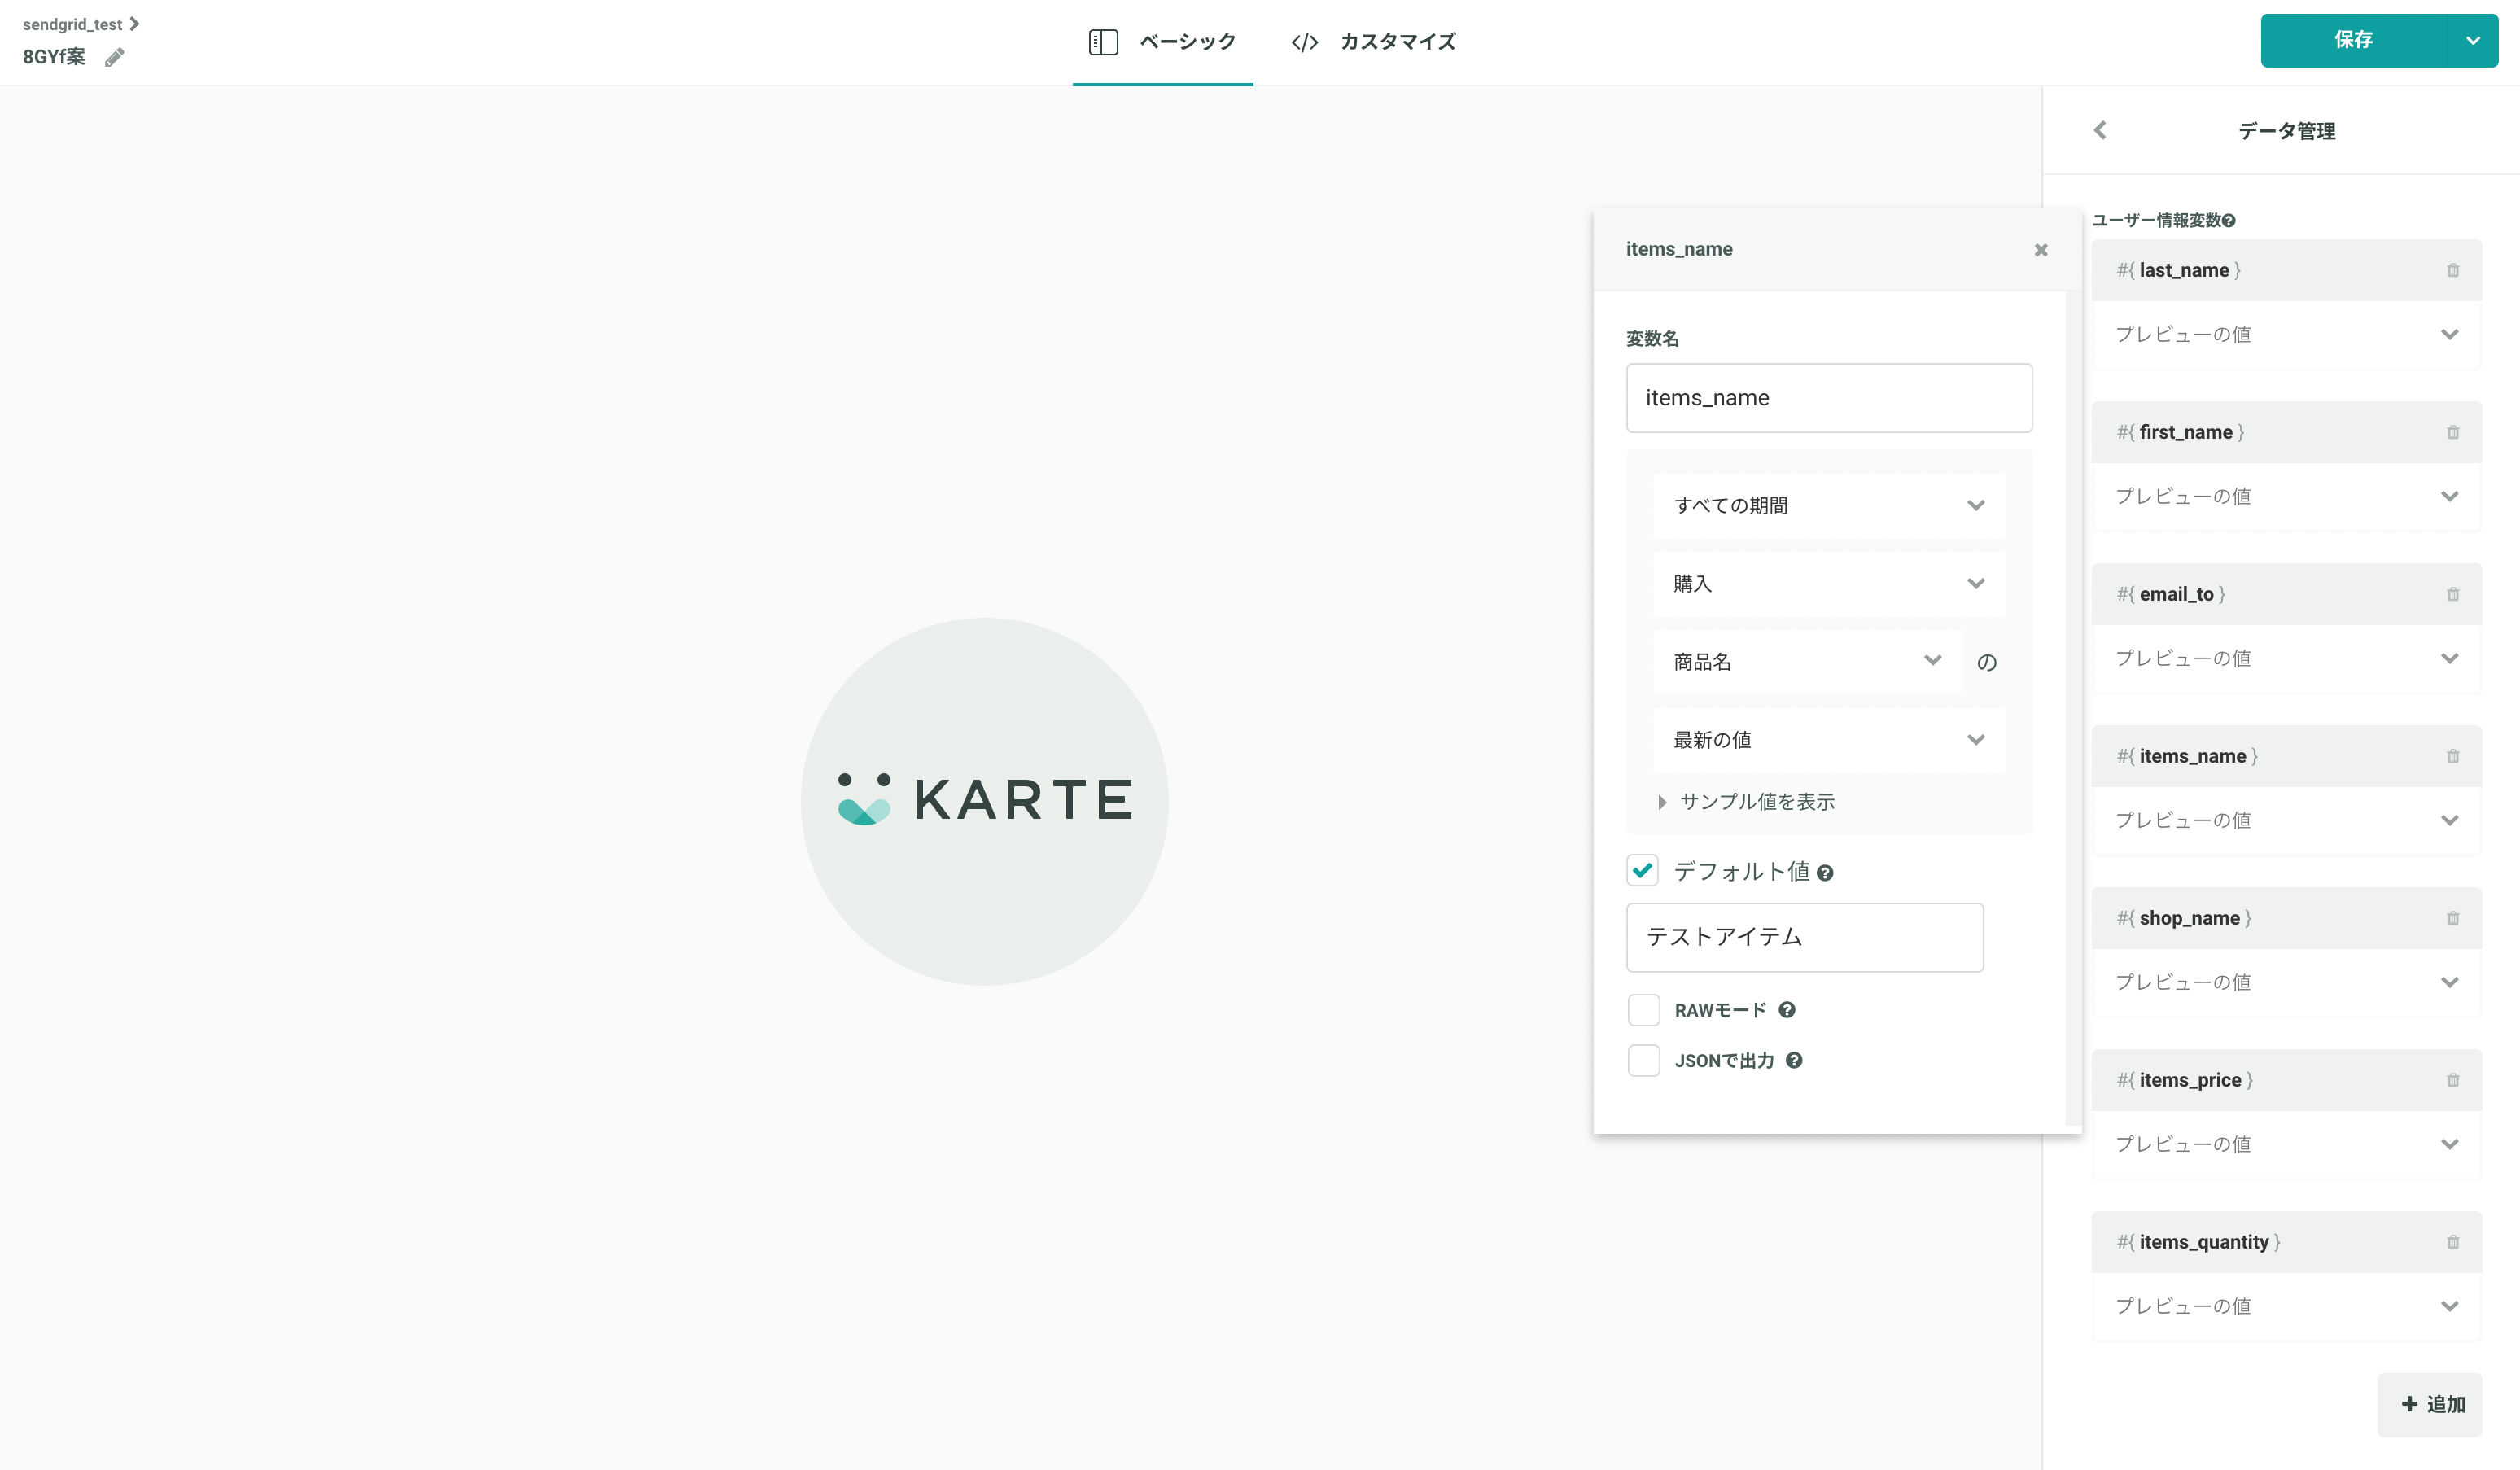Viewport: 2520px width, 1470px height.
Task: Select the #{ first_name } variable header
Action: coord(2287,432)
